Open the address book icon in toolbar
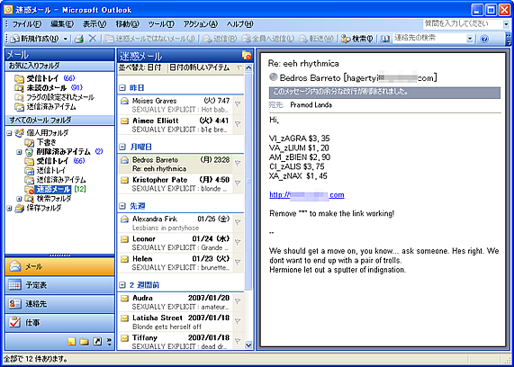Viewport: 514px width, 367px height. 385,39
